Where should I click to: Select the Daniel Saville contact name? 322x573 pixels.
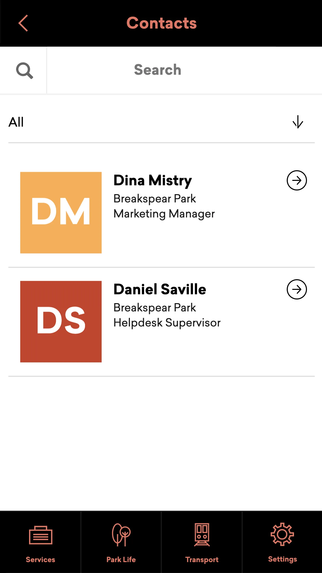160,289
